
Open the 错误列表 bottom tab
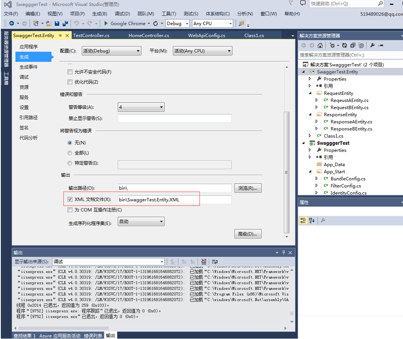pos(93,336)
